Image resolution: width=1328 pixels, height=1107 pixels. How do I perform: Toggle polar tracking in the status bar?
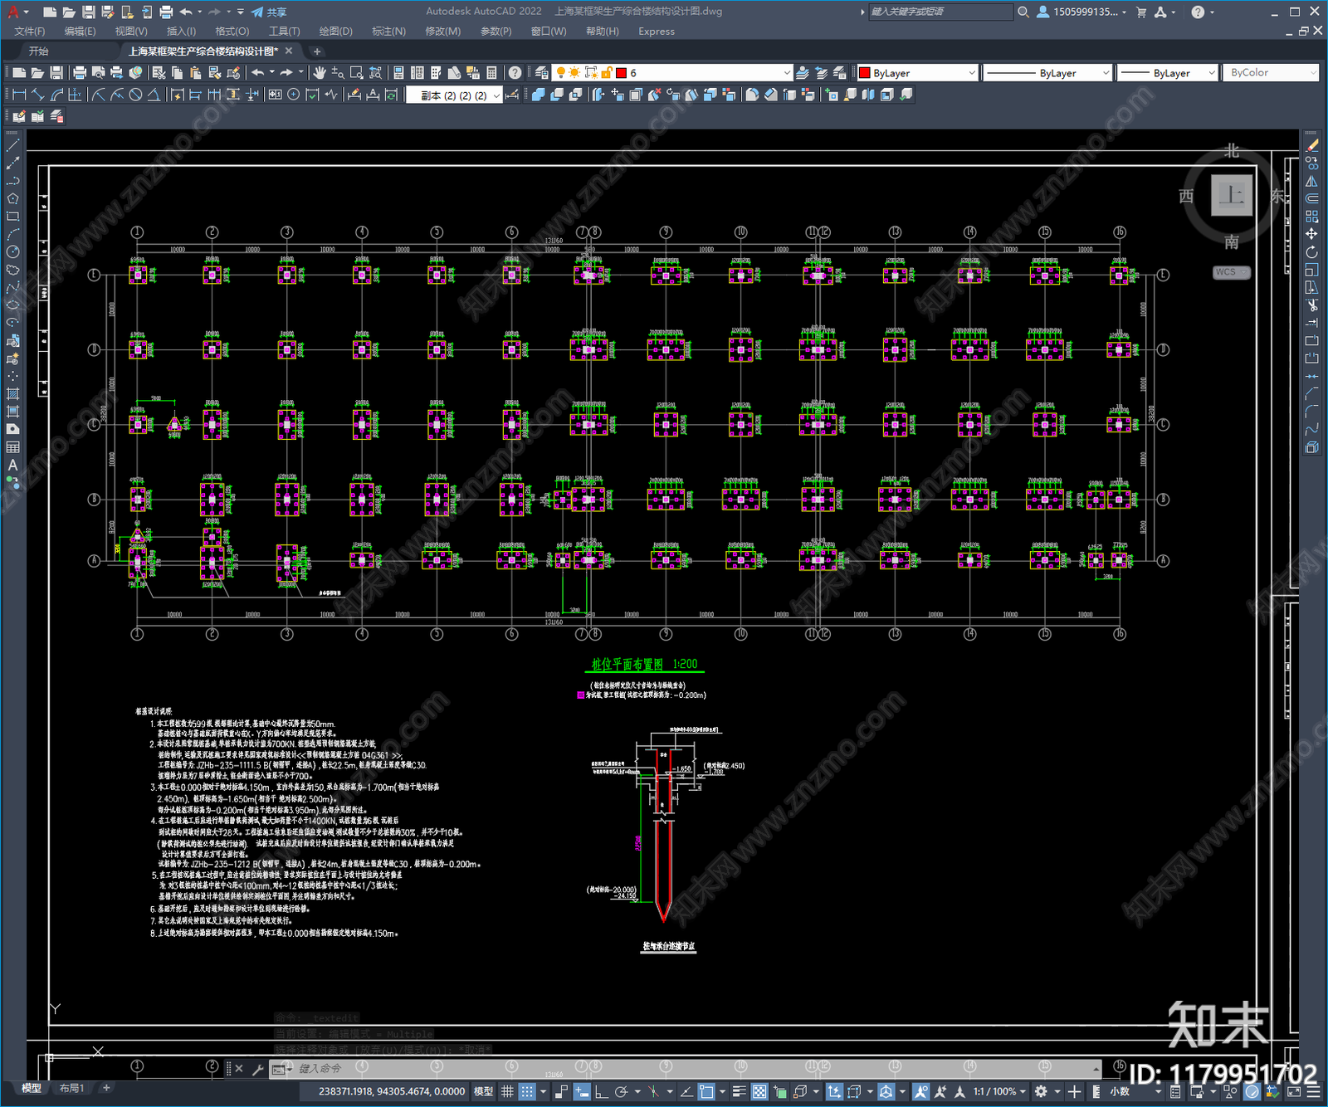[621, 1091]
